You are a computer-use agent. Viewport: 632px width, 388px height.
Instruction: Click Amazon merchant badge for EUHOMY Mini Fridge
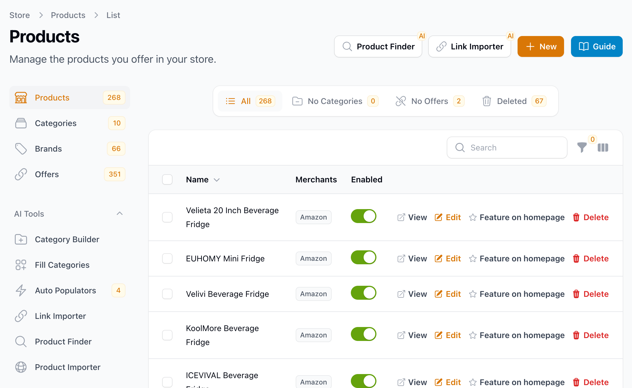[314, 258]
